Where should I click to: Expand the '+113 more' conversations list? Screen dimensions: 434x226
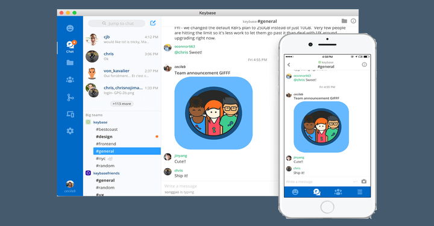click(122, 104)
